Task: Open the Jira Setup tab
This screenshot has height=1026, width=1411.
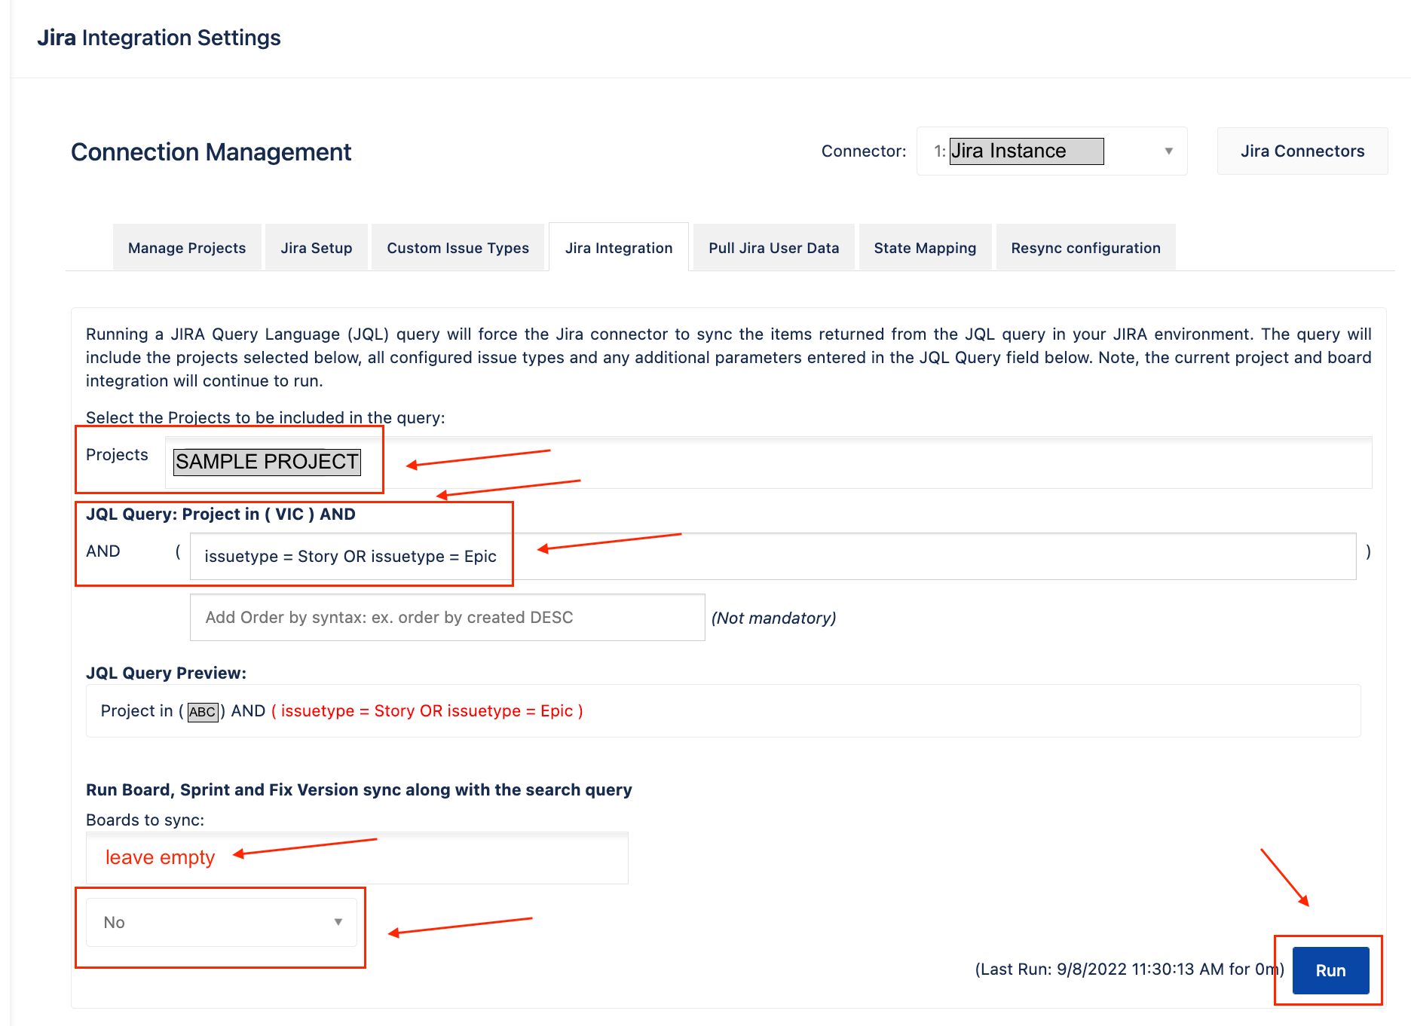Action: tap(317, 248)
